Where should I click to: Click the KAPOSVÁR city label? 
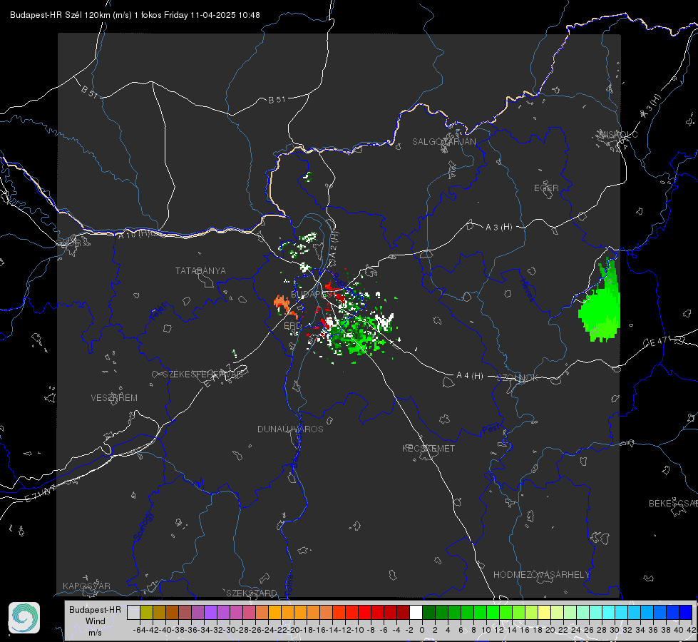(x=86, y=586)
